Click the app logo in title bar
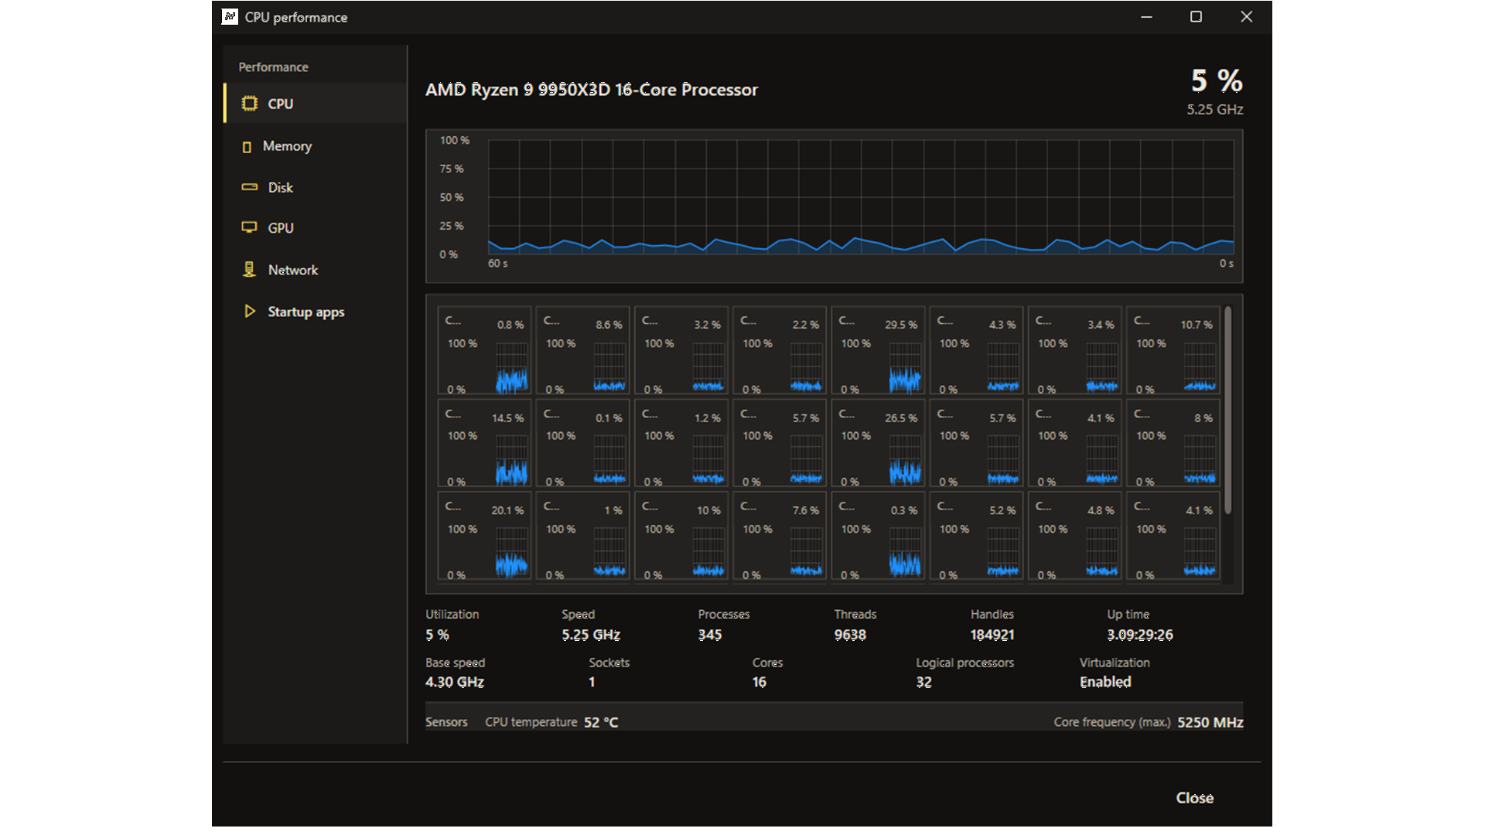The height and width of the screenshot is (835, 1485). 230,16
